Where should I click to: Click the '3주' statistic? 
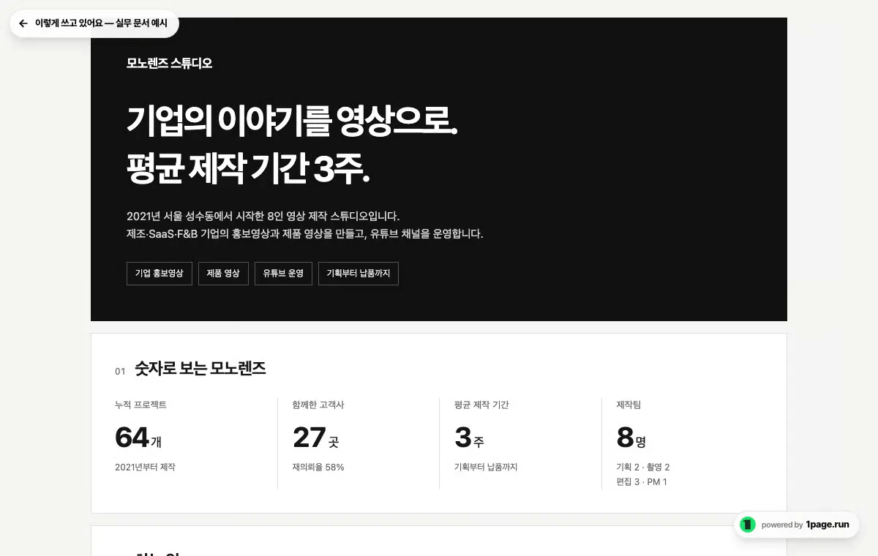click(x=469, y=437)
